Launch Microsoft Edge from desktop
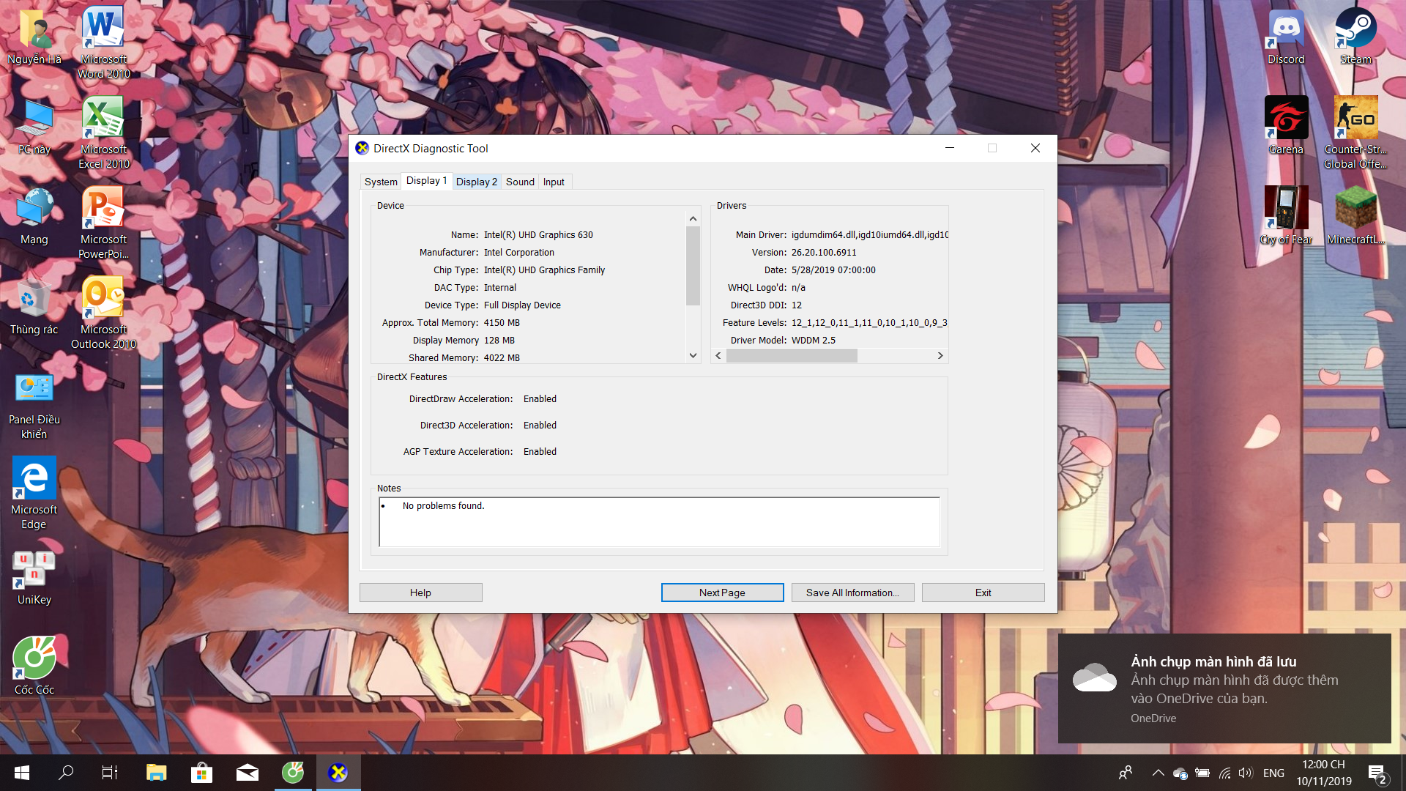The image size is (1406, 791). click(x=34, y=492)
